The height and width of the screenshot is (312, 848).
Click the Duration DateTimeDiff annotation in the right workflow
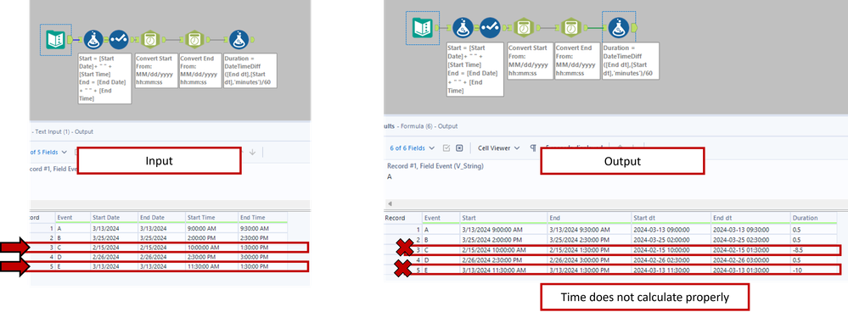coord(630,60)
